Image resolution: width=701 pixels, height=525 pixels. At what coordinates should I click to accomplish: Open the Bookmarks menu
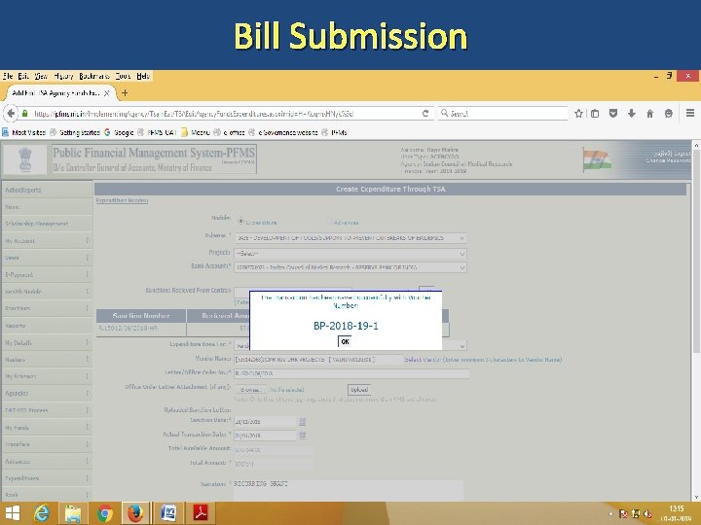[x=94, y=76]
